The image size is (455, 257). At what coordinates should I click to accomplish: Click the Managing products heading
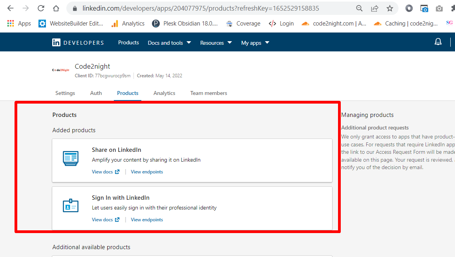[367, 115]
